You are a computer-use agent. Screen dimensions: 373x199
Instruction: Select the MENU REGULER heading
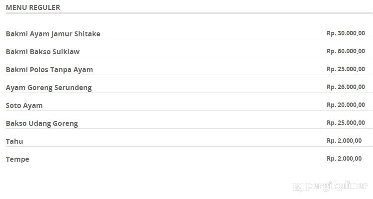(x=33, y=7)
